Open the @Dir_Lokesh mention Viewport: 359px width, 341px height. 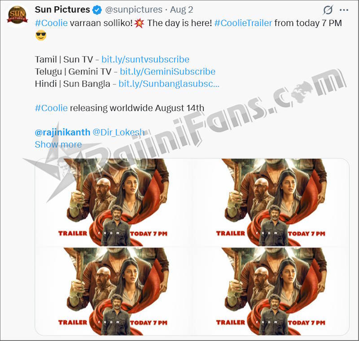click(x=118, y=132)
